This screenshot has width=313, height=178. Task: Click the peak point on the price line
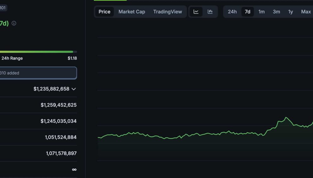286,117
